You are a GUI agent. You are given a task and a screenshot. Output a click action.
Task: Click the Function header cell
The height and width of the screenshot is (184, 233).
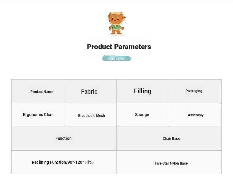click(x=64, y=139)
